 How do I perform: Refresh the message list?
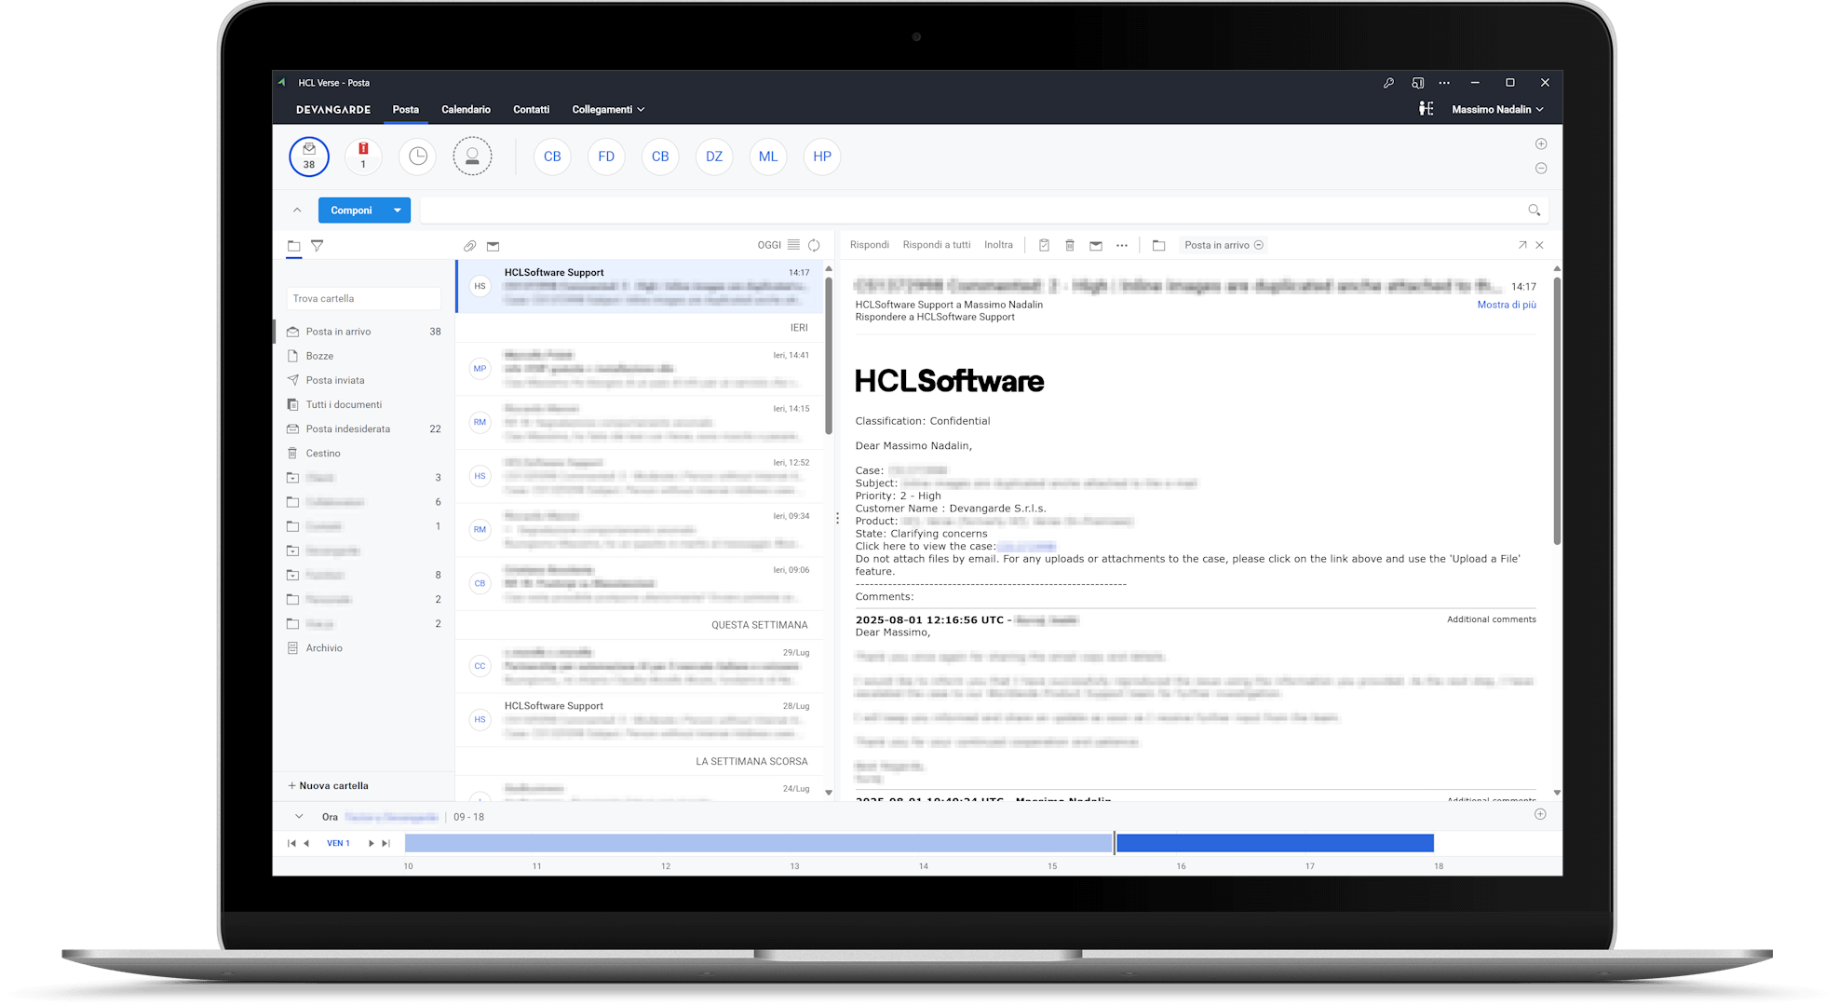[x=814, y=245]
